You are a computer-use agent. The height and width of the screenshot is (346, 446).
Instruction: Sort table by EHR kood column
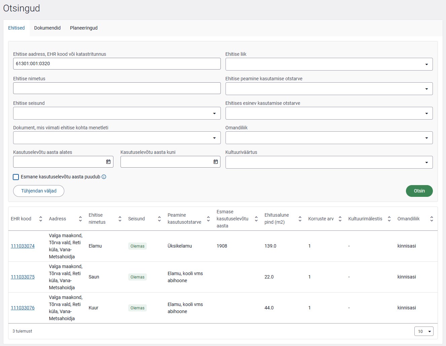[41, 219]
